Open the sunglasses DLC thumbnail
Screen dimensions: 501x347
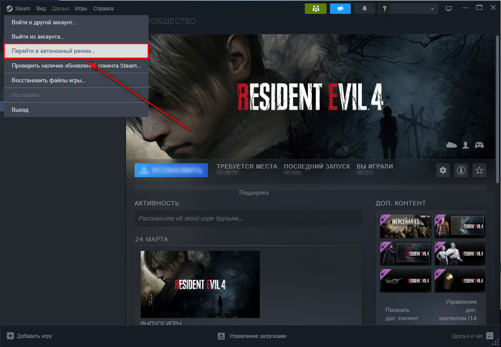click(405, 281)
